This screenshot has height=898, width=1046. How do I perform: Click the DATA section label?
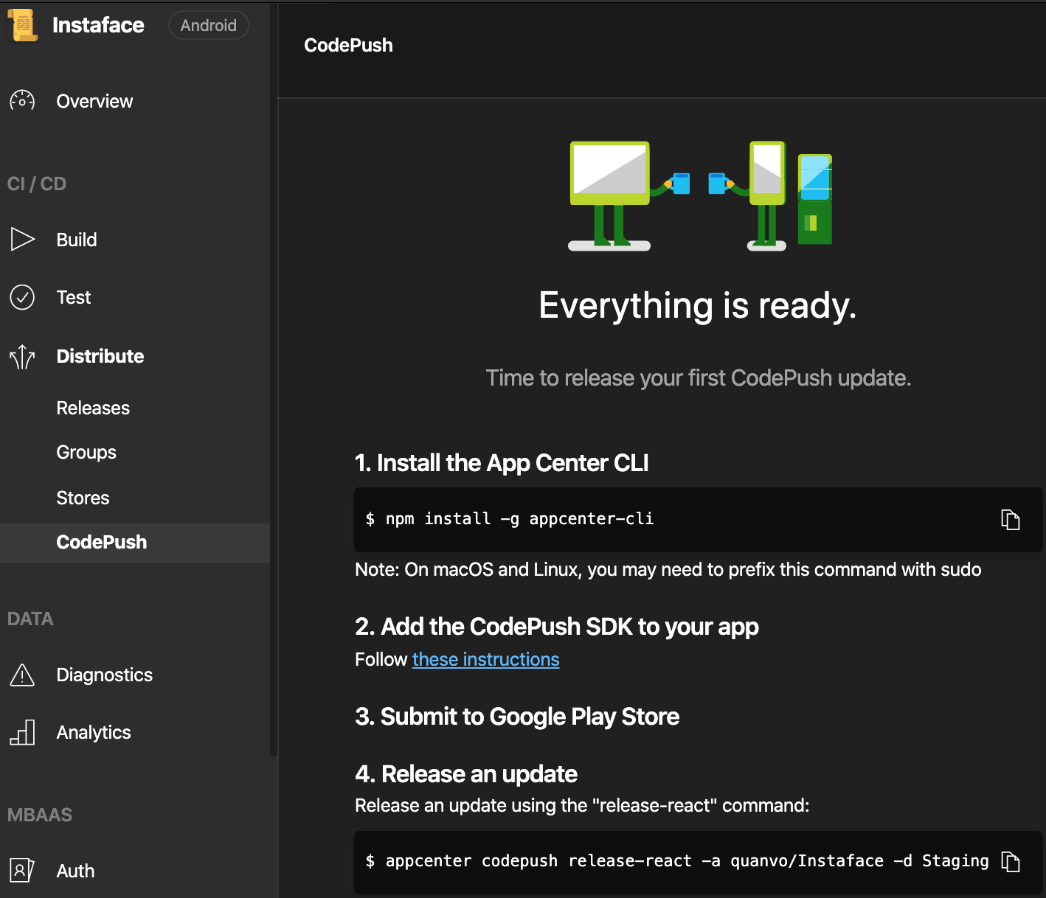(30, 619)
